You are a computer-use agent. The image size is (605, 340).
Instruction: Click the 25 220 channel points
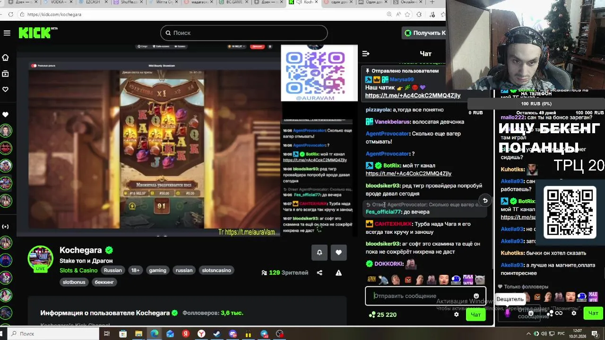383,314
